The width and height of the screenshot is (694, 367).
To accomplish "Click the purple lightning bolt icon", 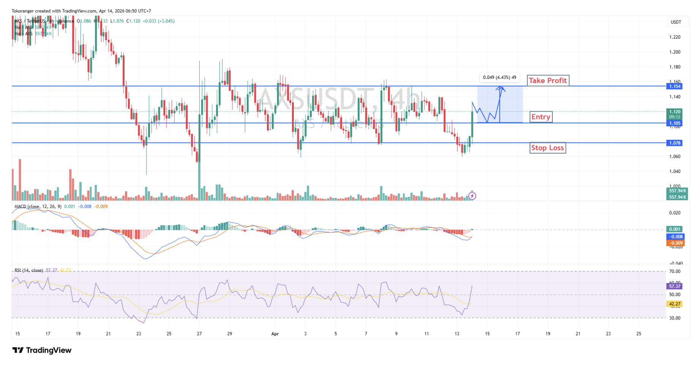I will tap(472, 196).
